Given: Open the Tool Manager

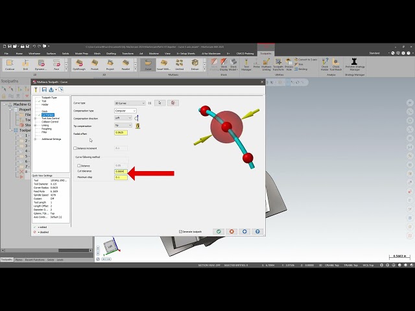Looking at the screenshot, I should (x=246, y=65).
